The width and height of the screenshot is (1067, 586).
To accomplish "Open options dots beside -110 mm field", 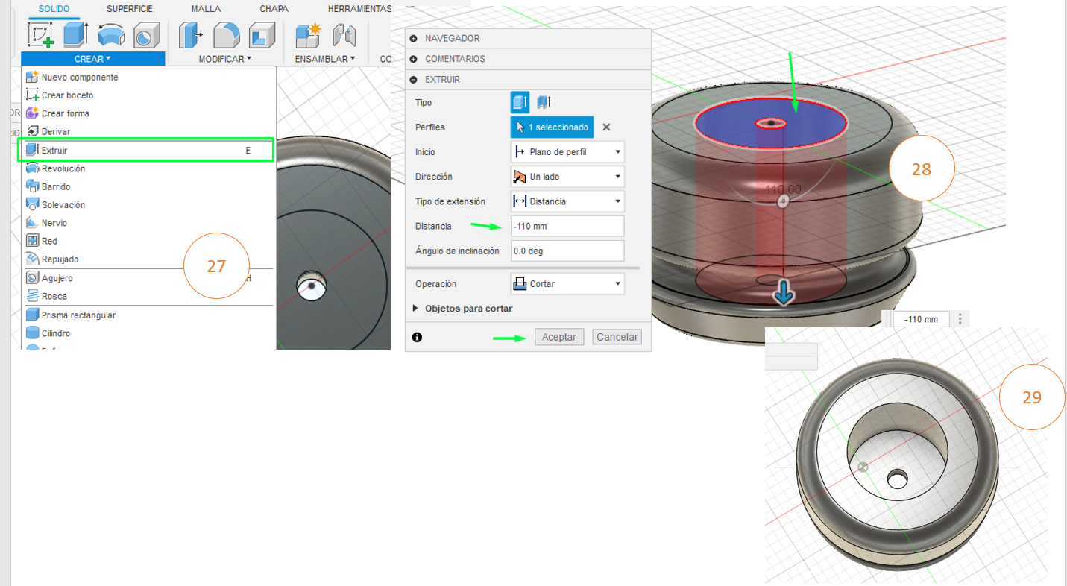I will tap(960, 319).
